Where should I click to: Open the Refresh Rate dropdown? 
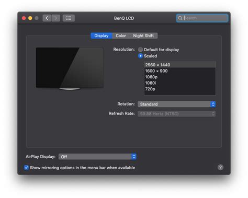(x=176, y=114)
